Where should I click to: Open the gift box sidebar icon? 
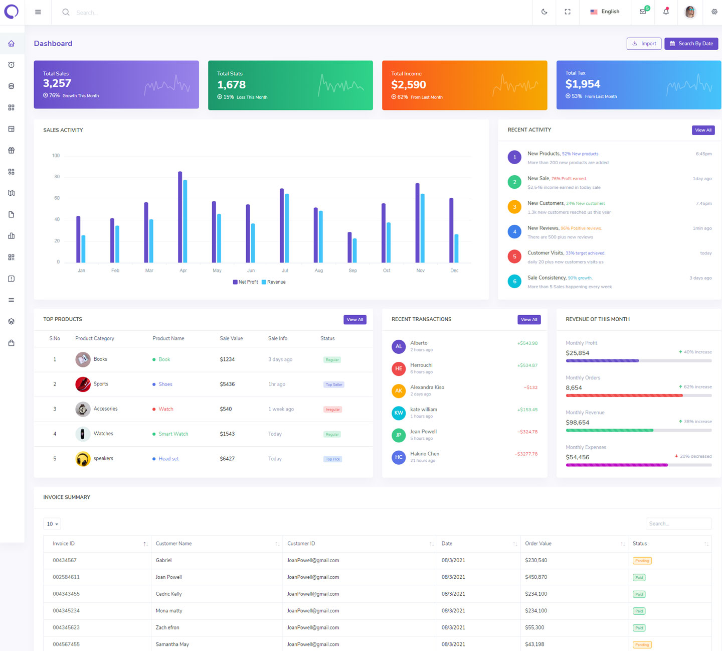(x=11, y=151)
